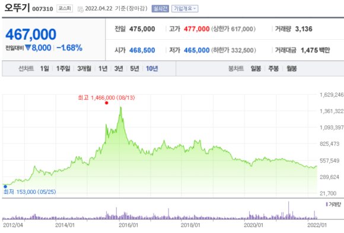Click the 고가 value 477,000

(x=197, y=29)
